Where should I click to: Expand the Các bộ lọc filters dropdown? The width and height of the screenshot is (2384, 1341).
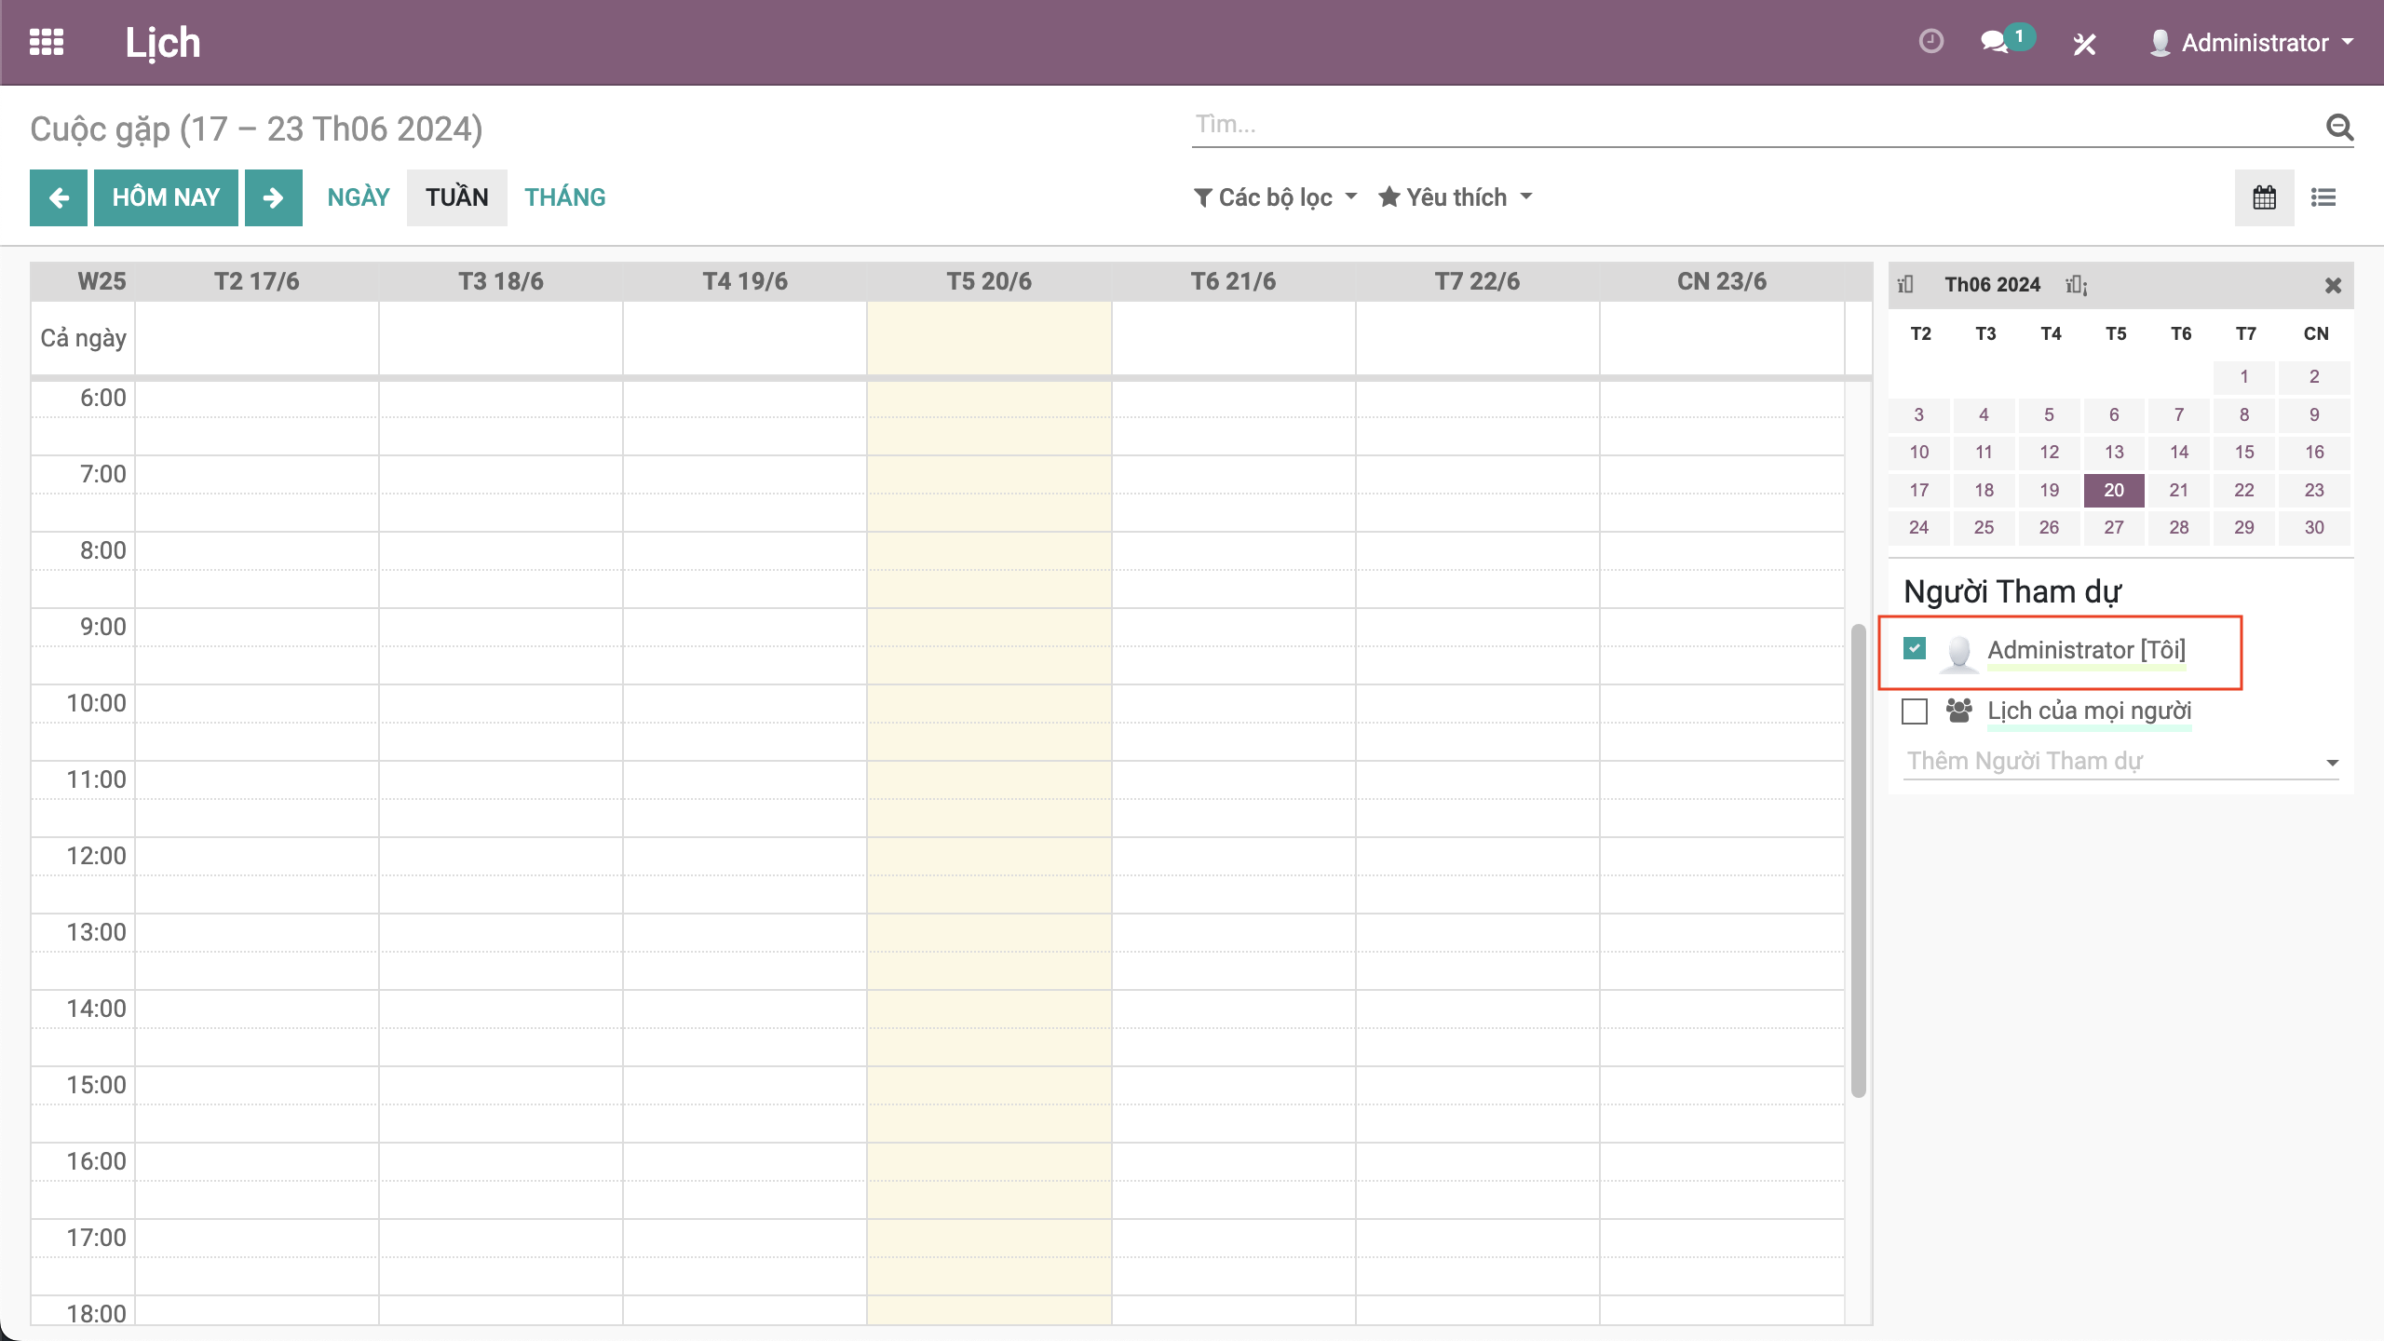[1276, 197]
